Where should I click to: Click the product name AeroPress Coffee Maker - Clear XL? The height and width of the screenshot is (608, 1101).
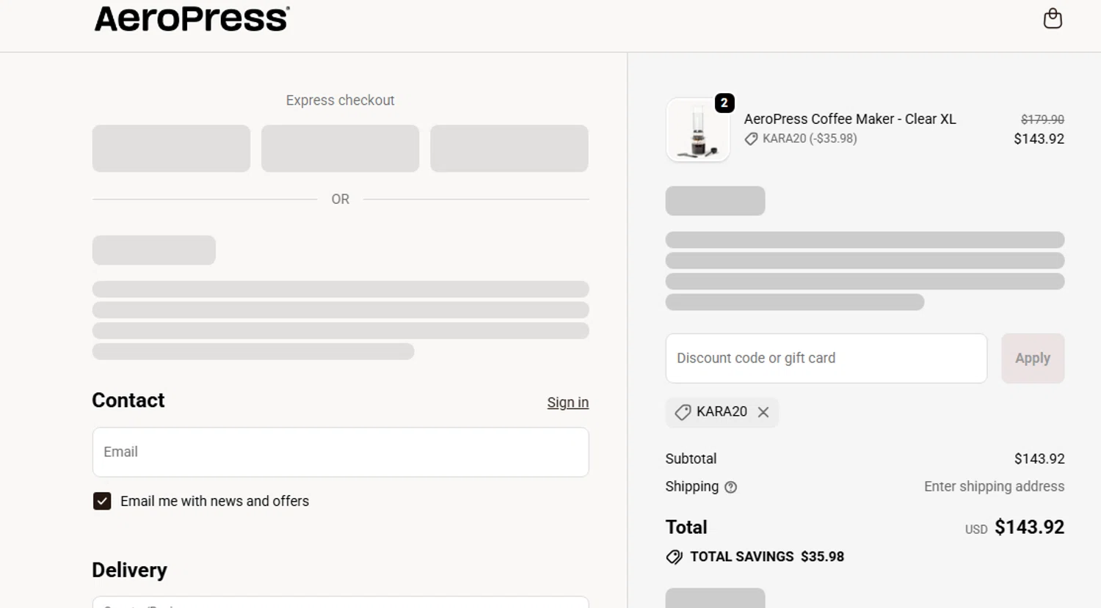pos(850,119)
